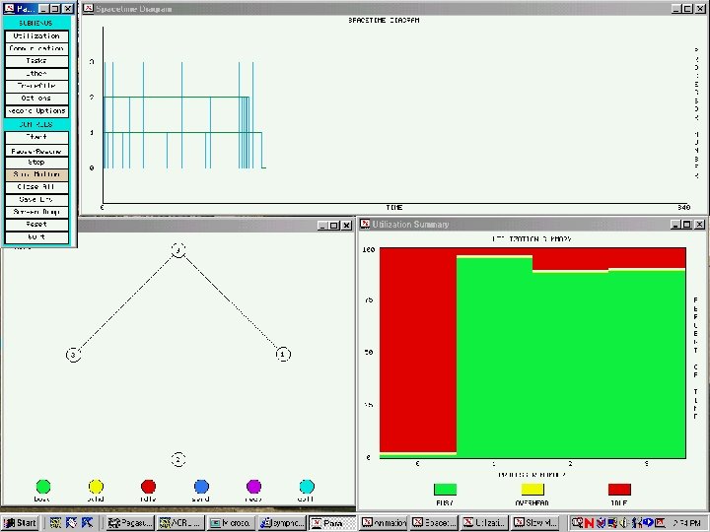Minimize the Utilization Summary window
This screenshot has width=710, height=532.
(675, 225)
